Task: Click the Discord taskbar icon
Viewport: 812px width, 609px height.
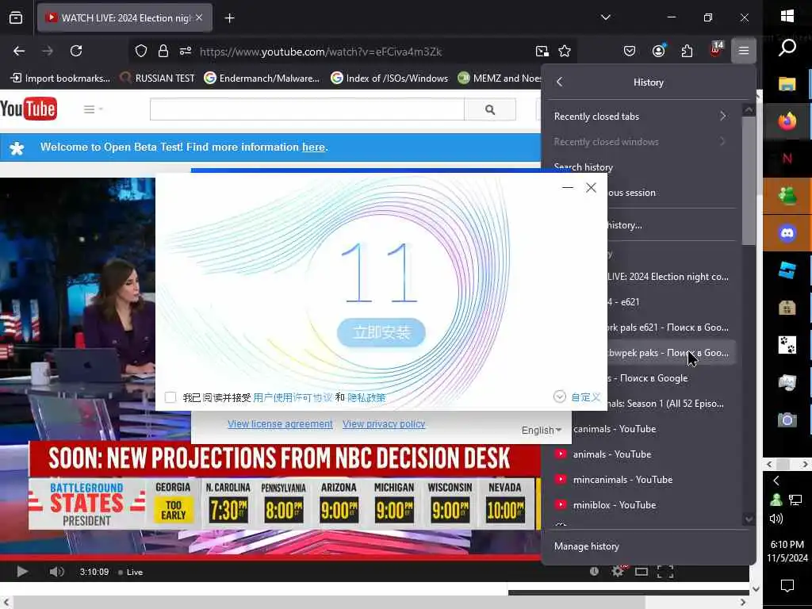Action: (787, 234)
